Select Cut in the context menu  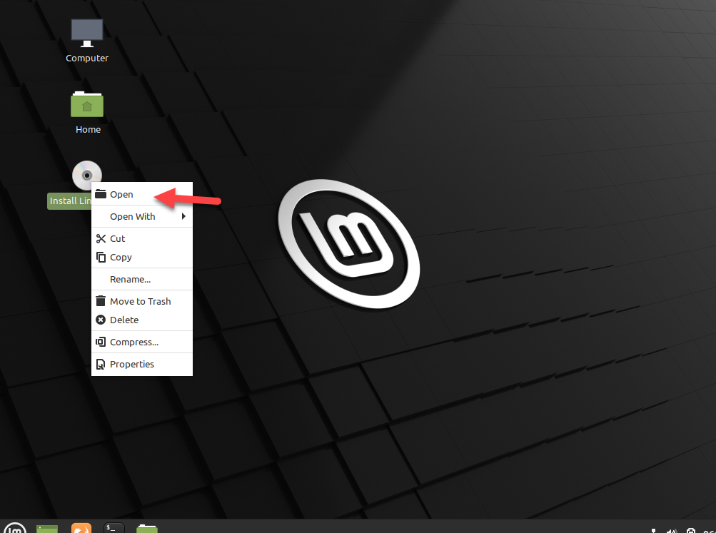[x=117, y=239]
